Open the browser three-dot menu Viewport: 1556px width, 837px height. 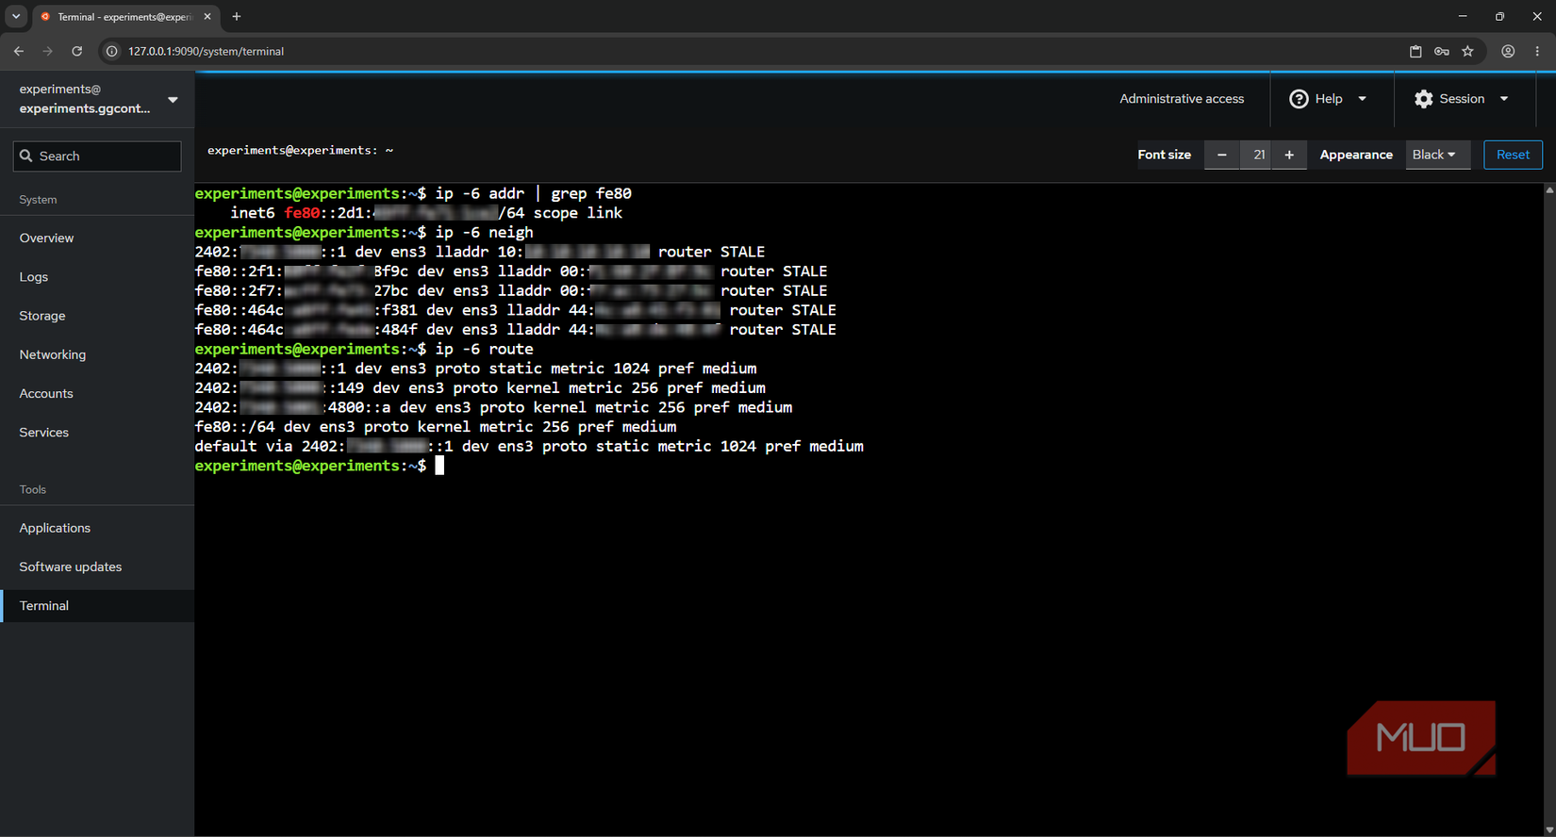(x=1537, y=51)
